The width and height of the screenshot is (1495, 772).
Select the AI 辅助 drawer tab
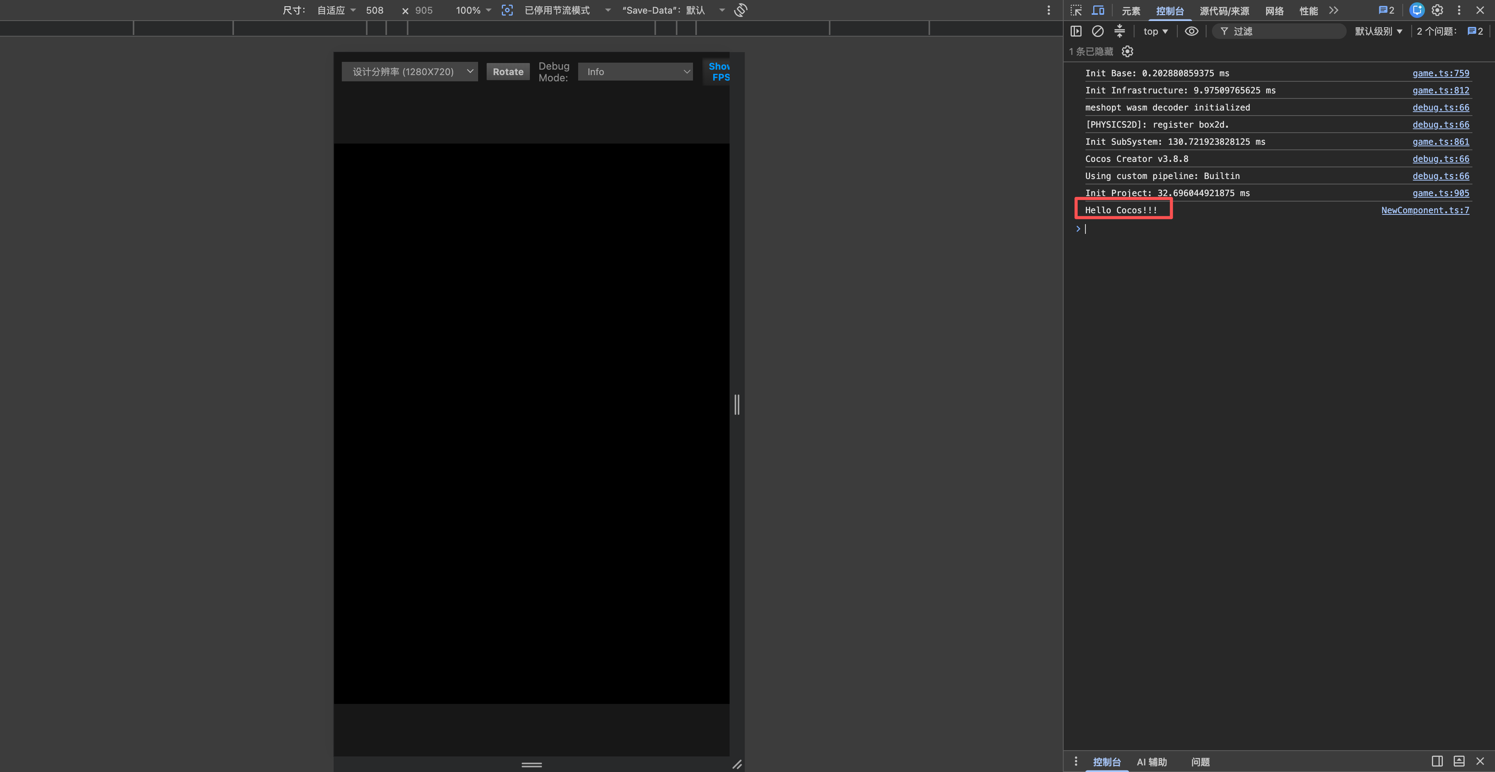tap(1152, 761)
